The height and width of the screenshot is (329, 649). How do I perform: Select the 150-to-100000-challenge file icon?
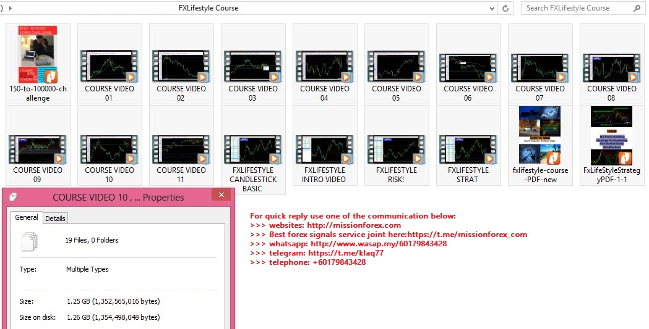[38, 54]
